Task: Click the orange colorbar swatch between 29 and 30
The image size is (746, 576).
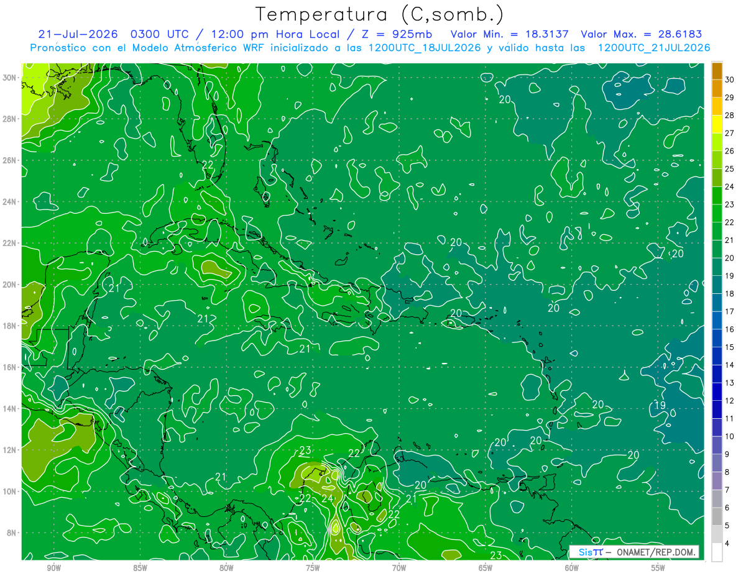Action: (x=717, y=89)
